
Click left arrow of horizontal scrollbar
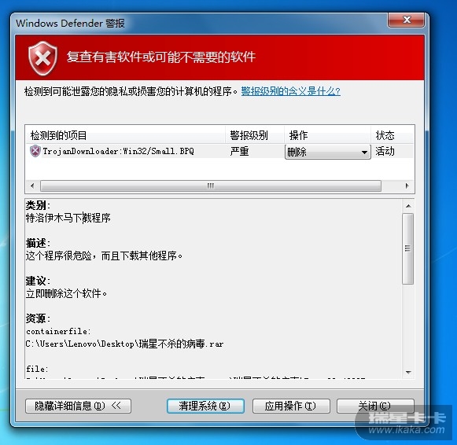point(32,186)
